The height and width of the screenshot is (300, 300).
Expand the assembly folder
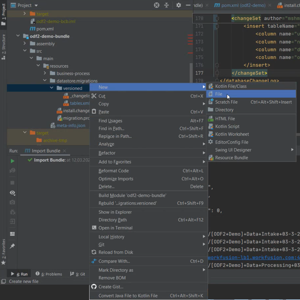pos(25,43)
